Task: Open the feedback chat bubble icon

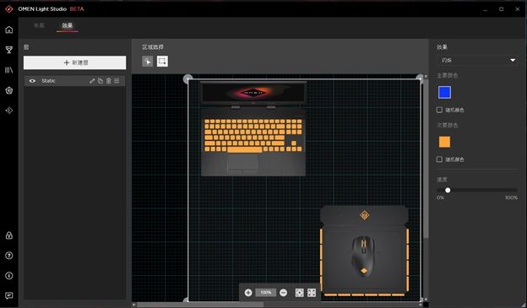Action: 9,295
